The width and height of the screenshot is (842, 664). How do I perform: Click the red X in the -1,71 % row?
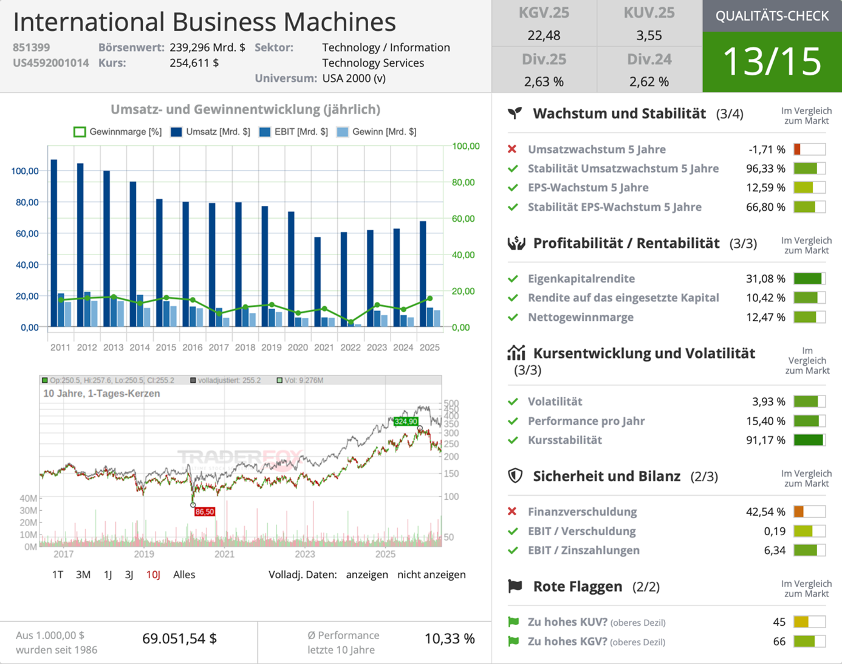point(512,149)
